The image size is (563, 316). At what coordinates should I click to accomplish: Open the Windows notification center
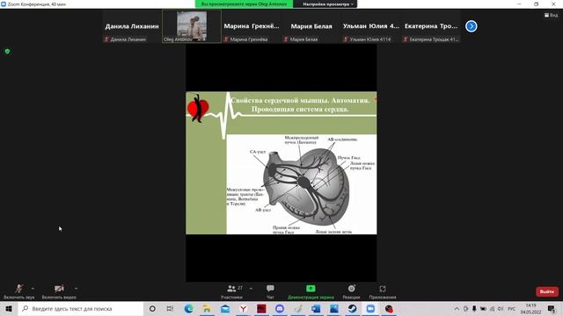point(552,308)
